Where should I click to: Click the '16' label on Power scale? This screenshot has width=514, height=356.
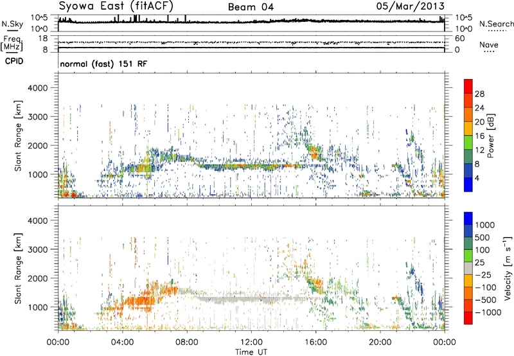(x=479, y=136)
